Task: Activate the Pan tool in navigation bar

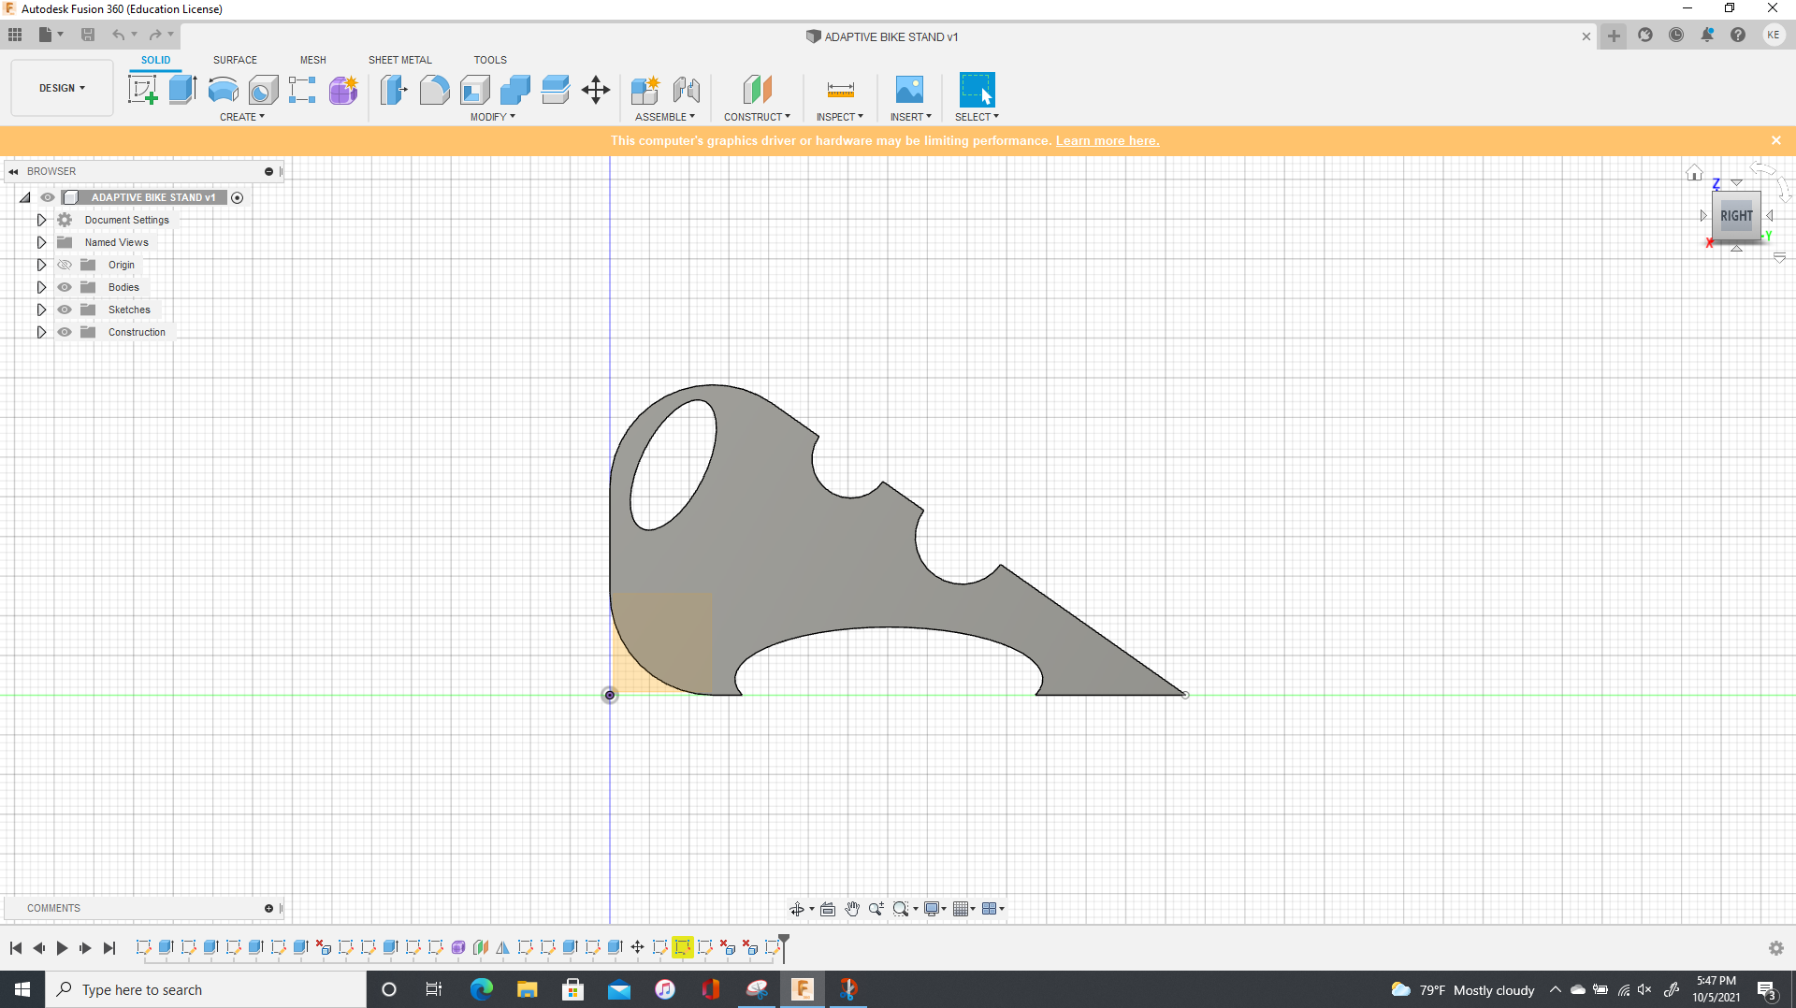Action: 852,908
